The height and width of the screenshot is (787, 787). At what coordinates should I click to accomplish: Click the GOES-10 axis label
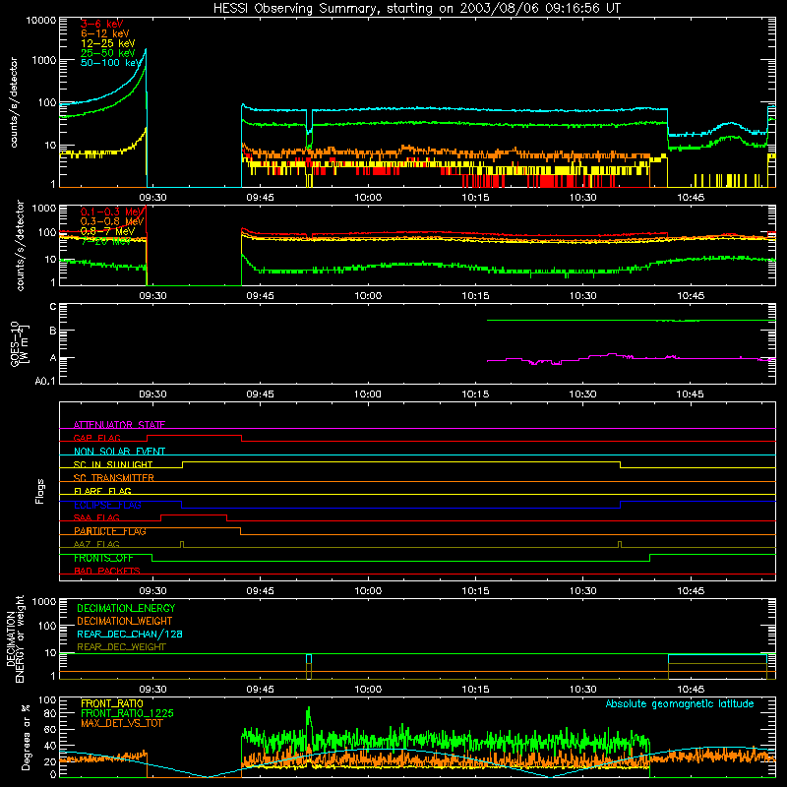pyautogui.click(x=20, y=344)
